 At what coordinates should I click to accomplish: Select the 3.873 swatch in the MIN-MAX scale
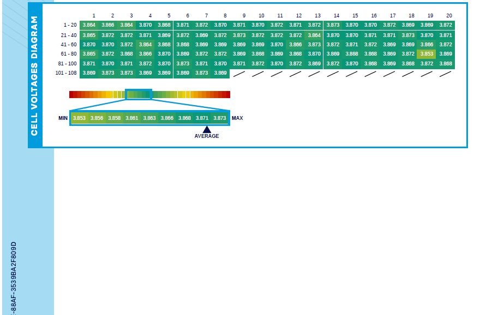tap(220, 118)
